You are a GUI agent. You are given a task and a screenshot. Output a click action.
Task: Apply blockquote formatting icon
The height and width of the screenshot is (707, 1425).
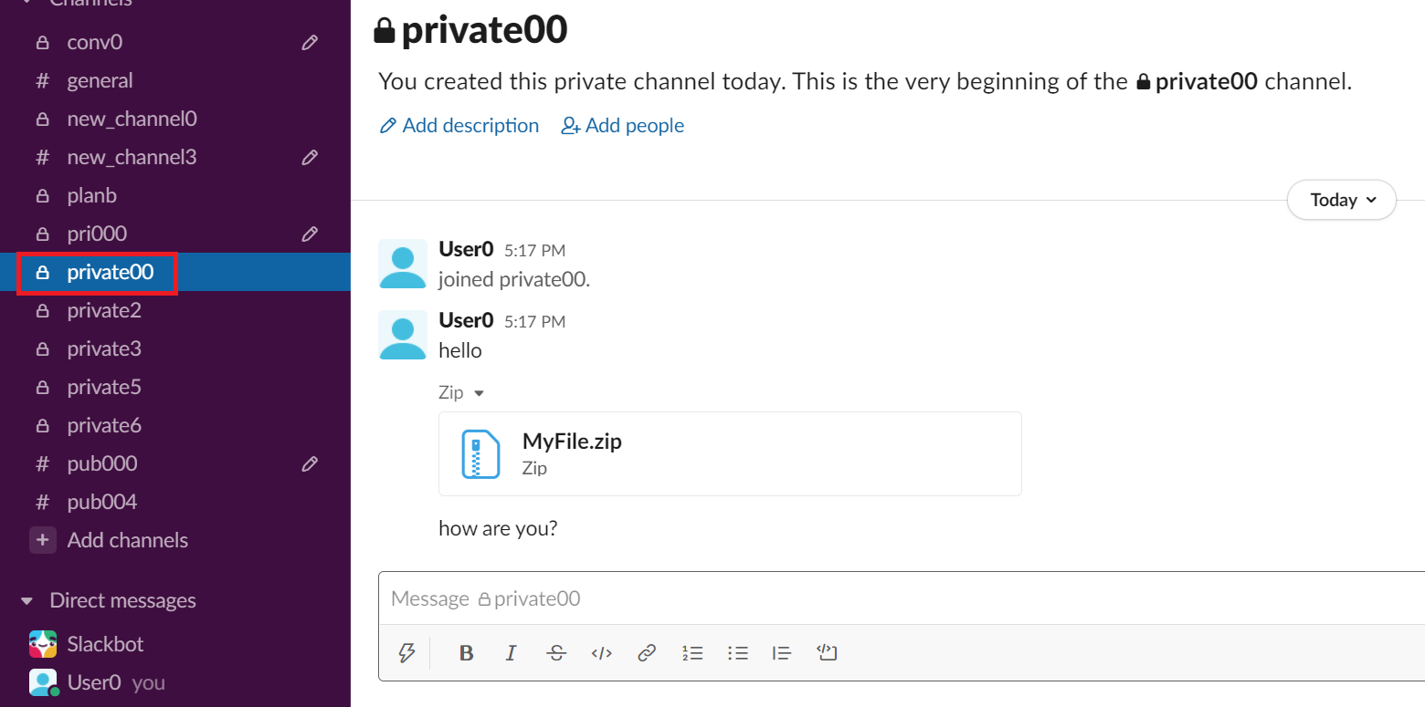click(782, 652)
